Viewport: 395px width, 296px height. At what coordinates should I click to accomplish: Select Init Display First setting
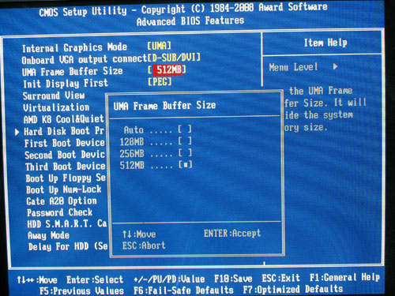tap(66, 84)
